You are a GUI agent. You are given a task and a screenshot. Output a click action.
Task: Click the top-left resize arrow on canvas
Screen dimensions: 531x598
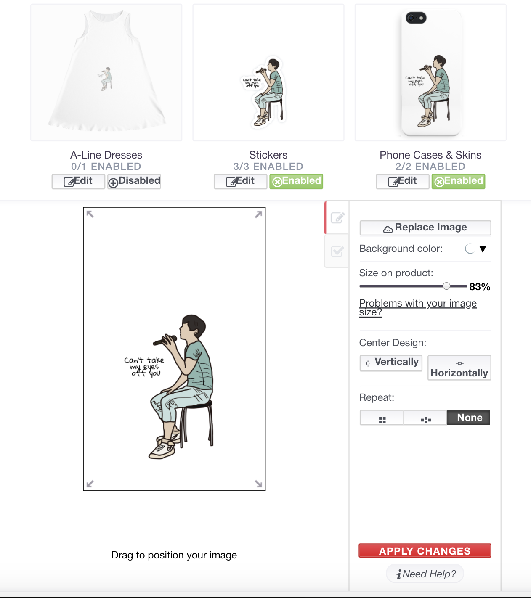tap(90, 214)
